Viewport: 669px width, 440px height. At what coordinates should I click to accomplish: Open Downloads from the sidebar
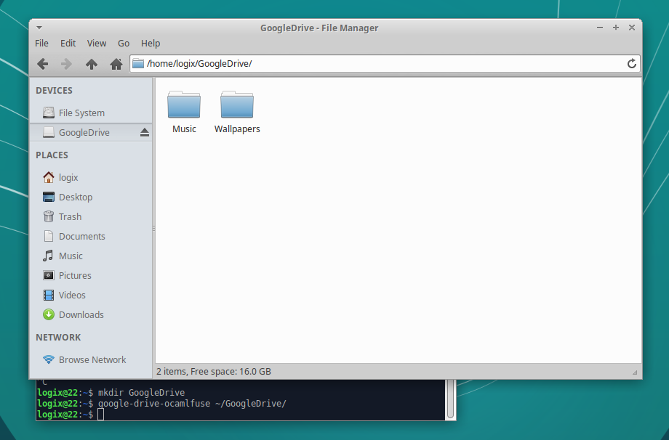pyautogui.click(x=81, y=314)
